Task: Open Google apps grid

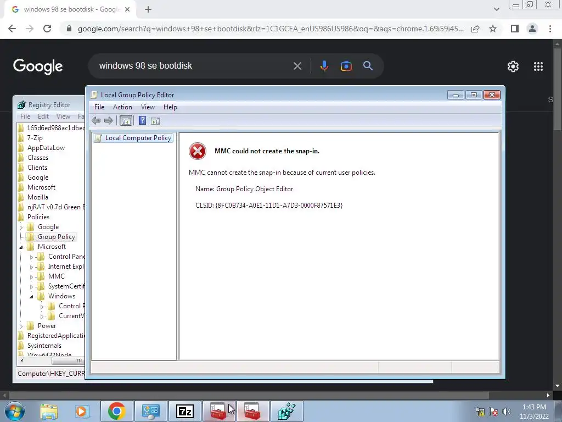Action: pos(538,66)
